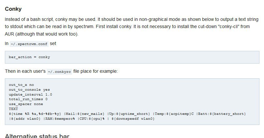Click the ${addr wlan0} variable
264x138 pixels.
(x=26, y=119)
